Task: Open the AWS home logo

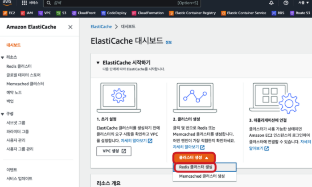Action: coord(7,3)
